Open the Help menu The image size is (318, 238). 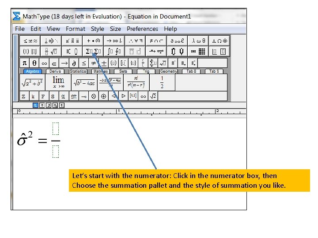[170, 29]
